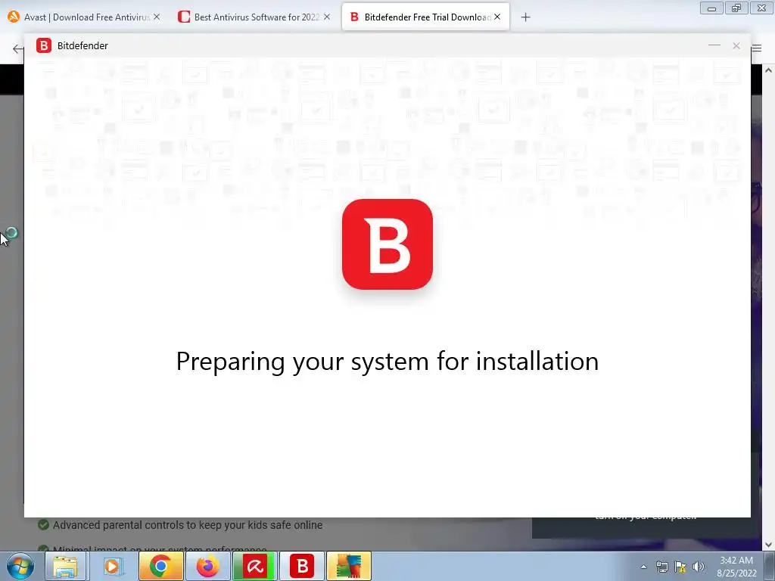The width and height of the screenshot is (775, 581).
Task: Click the browser page scrollbar up arrow
Action: pos(769,70)
